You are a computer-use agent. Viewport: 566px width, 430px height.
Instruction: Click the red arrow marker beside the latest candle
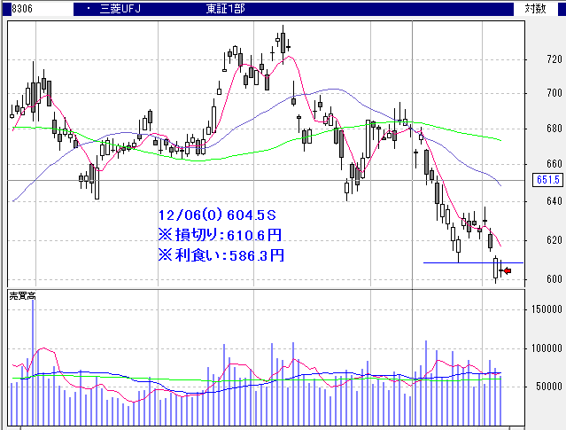click(x=507, y=270)
